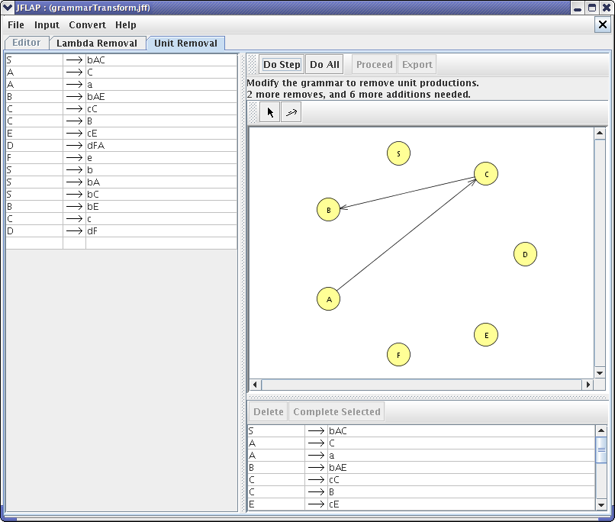The width and height of the screenshot is (615, 522).
Task: Select bottom table row S → bAC
Action: coord(422,431)
